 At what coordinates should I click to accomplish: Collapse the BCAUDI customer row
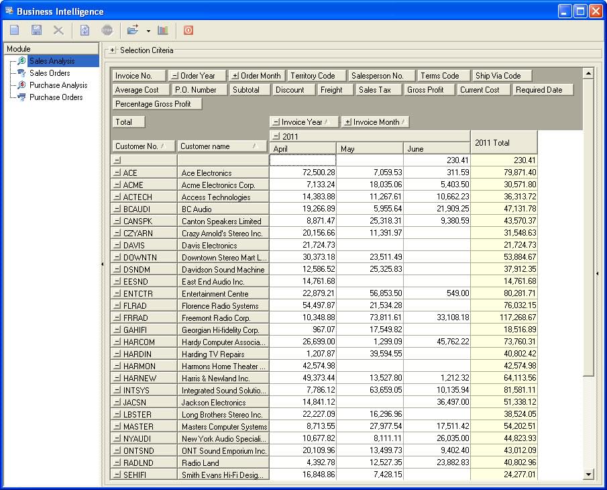pos(117,209)
